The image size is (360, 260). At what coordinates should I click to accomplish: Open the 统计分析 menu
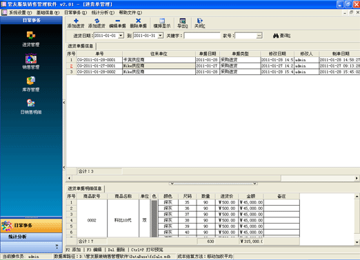tap(103, 12)
